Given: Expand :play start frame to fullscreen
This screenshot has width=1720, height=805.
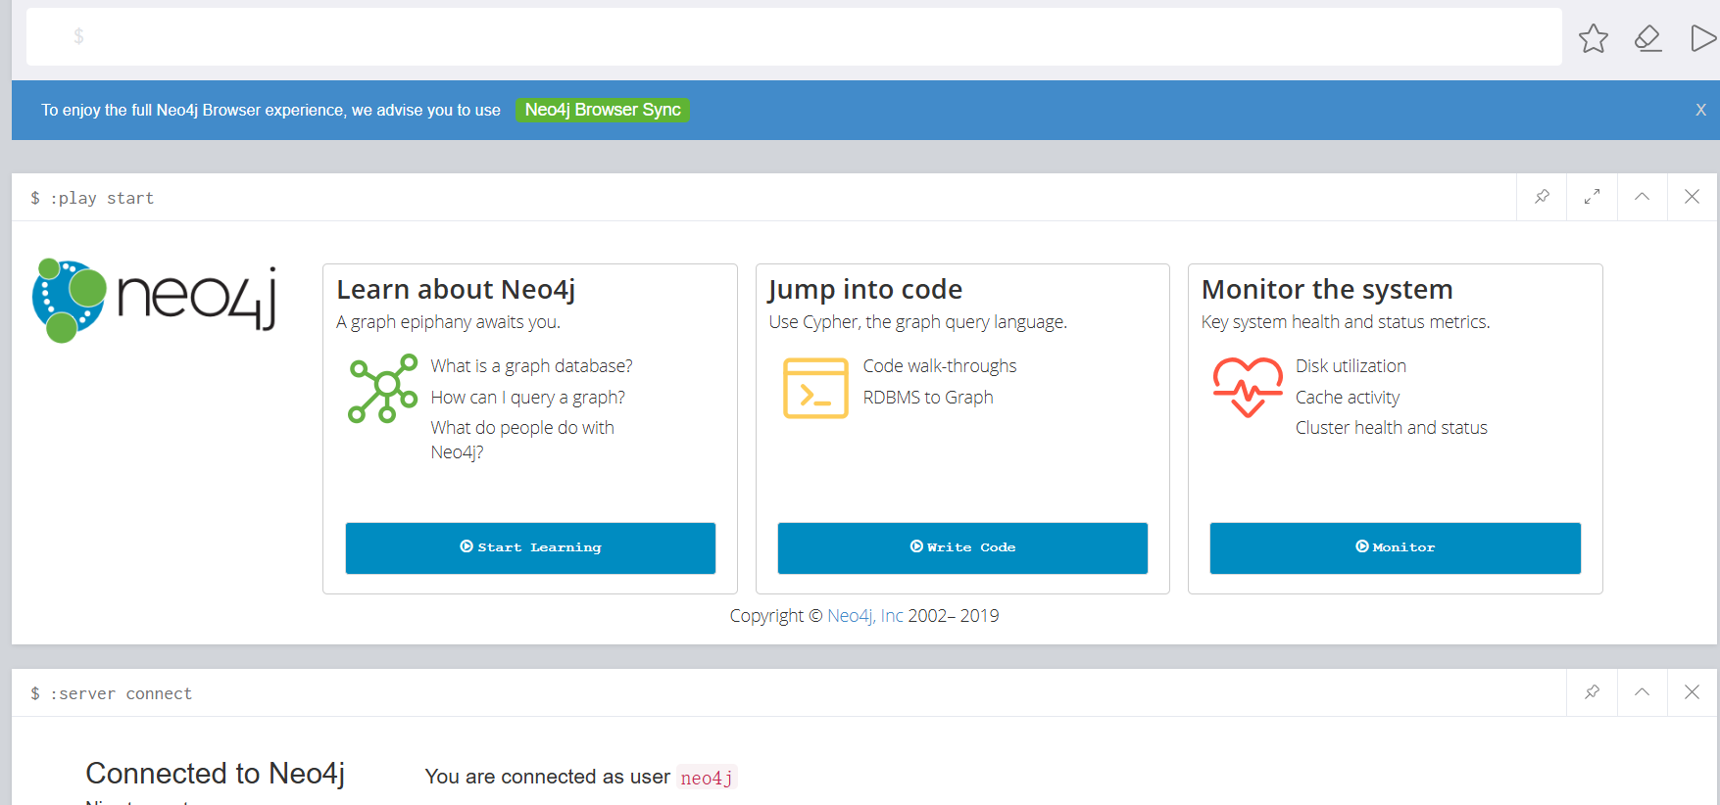Looking at the screenshot, I should [1593, 197].
